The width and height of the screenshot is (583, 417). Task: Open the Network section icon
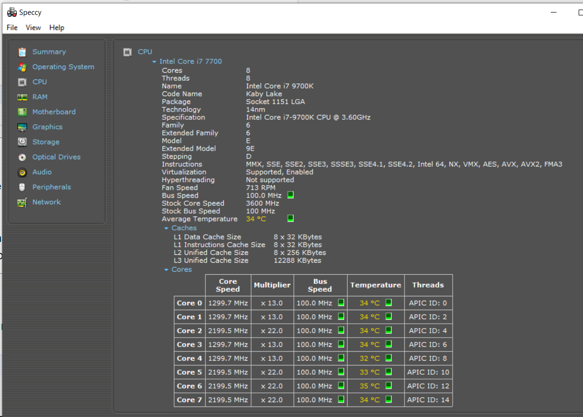pyautogui.click(x=22, y=202)
